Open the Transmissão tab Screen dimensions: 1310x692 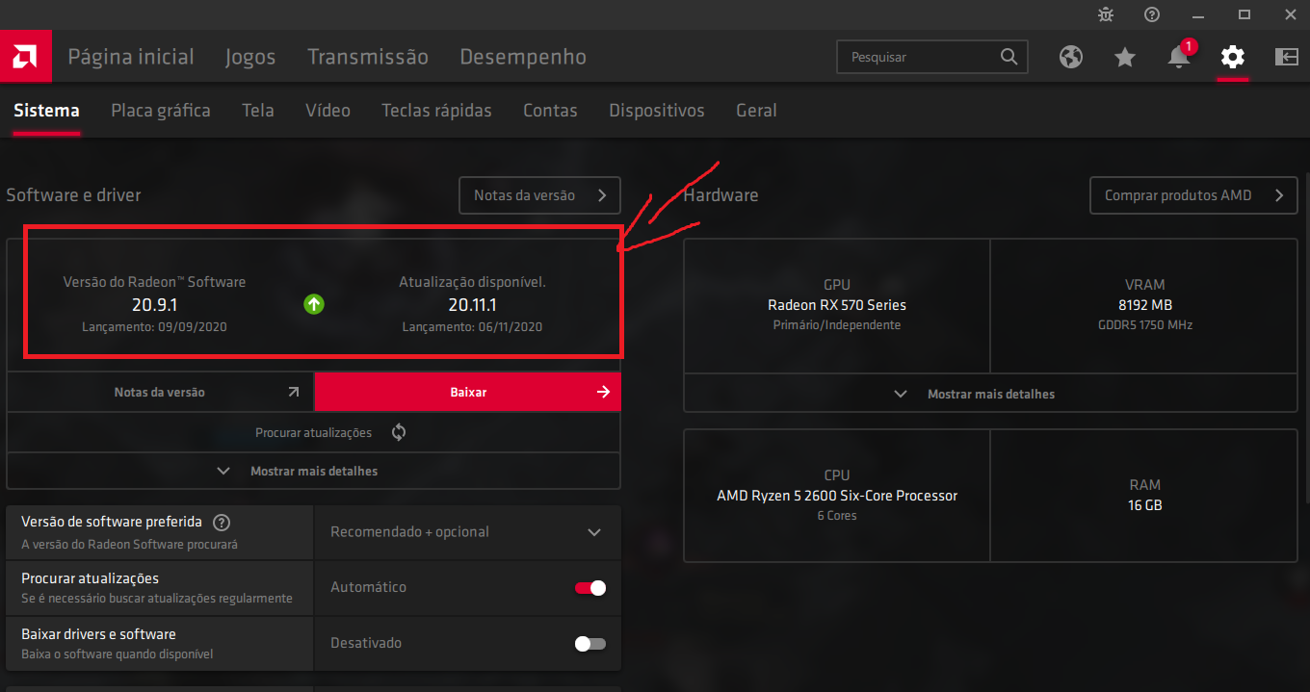368,57
